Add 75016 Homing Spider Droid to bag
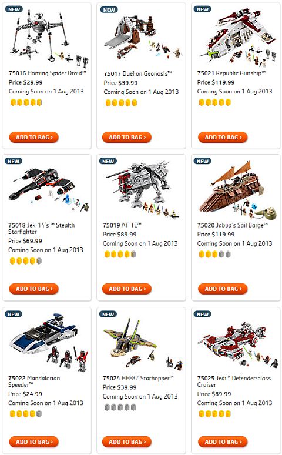The height and width of the screenshot is (455, 282). [x=34, y=137]
